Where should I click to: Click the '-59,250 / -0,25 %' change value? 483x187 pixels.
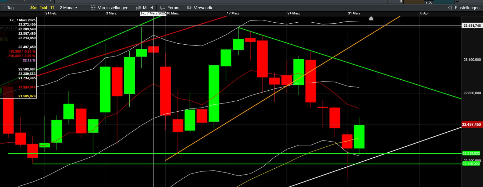pyautogui.click(x=22, y=51)
